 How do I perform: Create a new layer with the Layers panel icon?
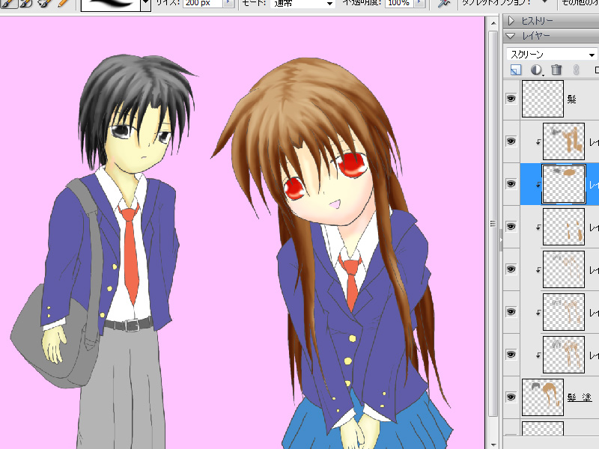[x=516, y=70]
